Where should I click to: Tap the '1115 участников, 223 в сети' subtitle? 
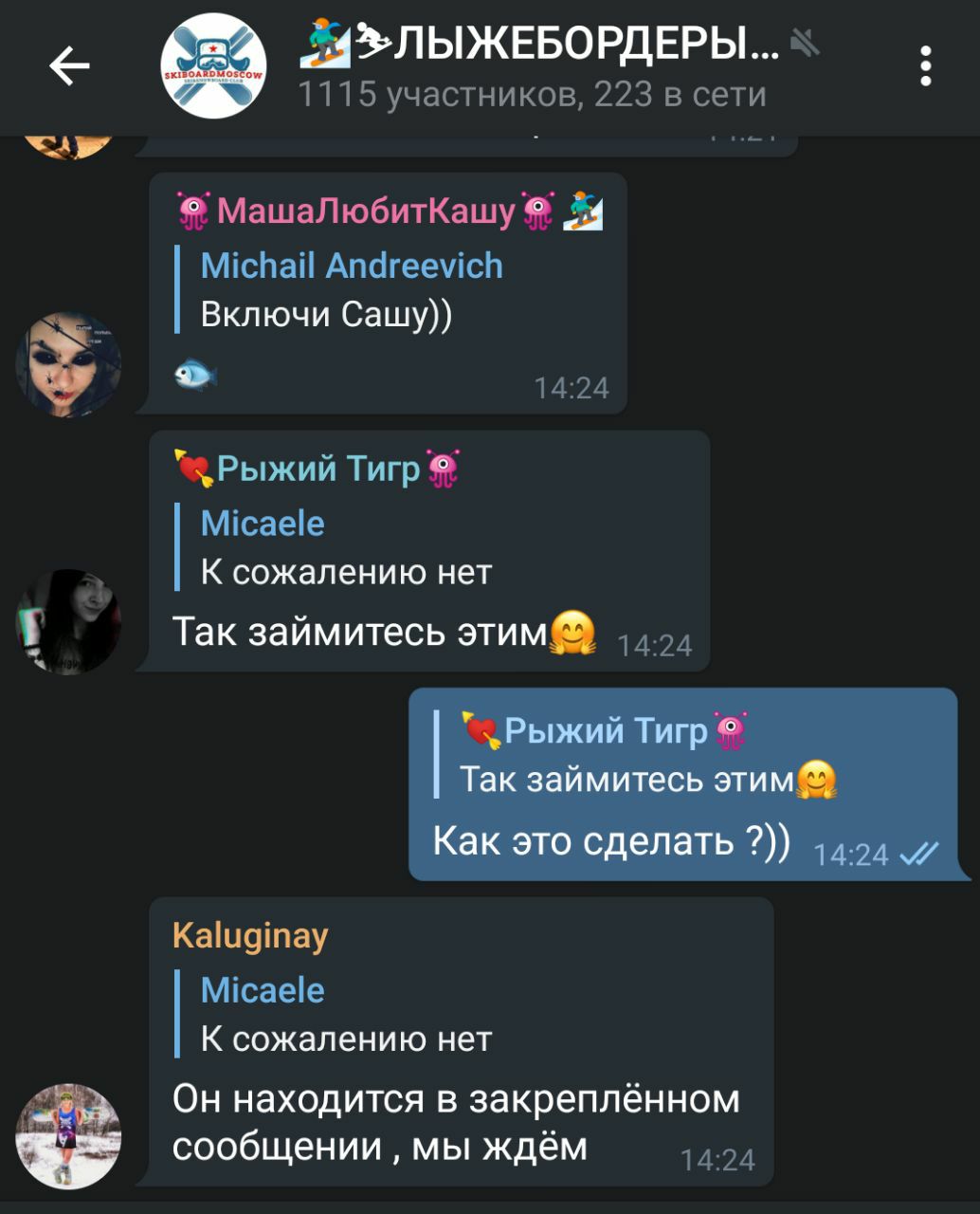pyautogui.click(x=532, y=94)
